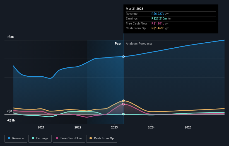Toggle the Free Cash Flow legend button
Image resolution: width=229 pixels, height=146 pixels.
pyautogui.click(x=69, y=138)
